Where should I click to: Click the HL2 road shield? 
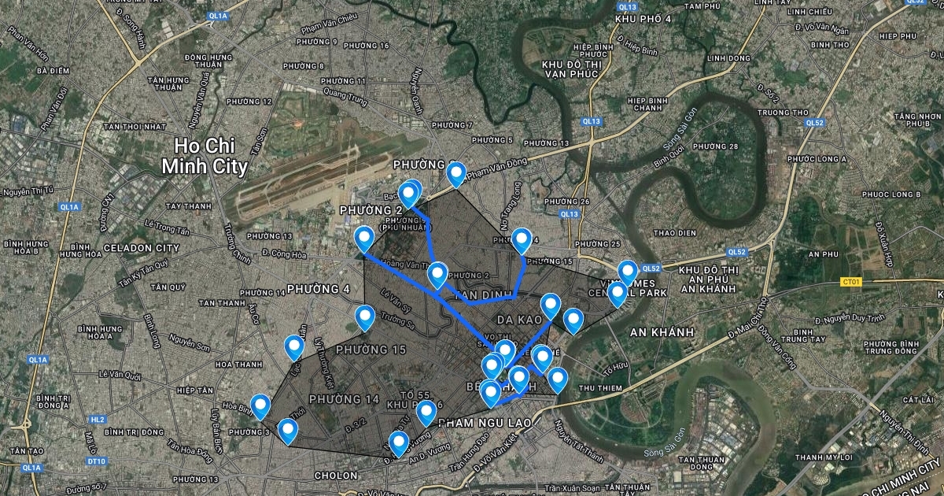pyautogui.click(x=98, y=420)
